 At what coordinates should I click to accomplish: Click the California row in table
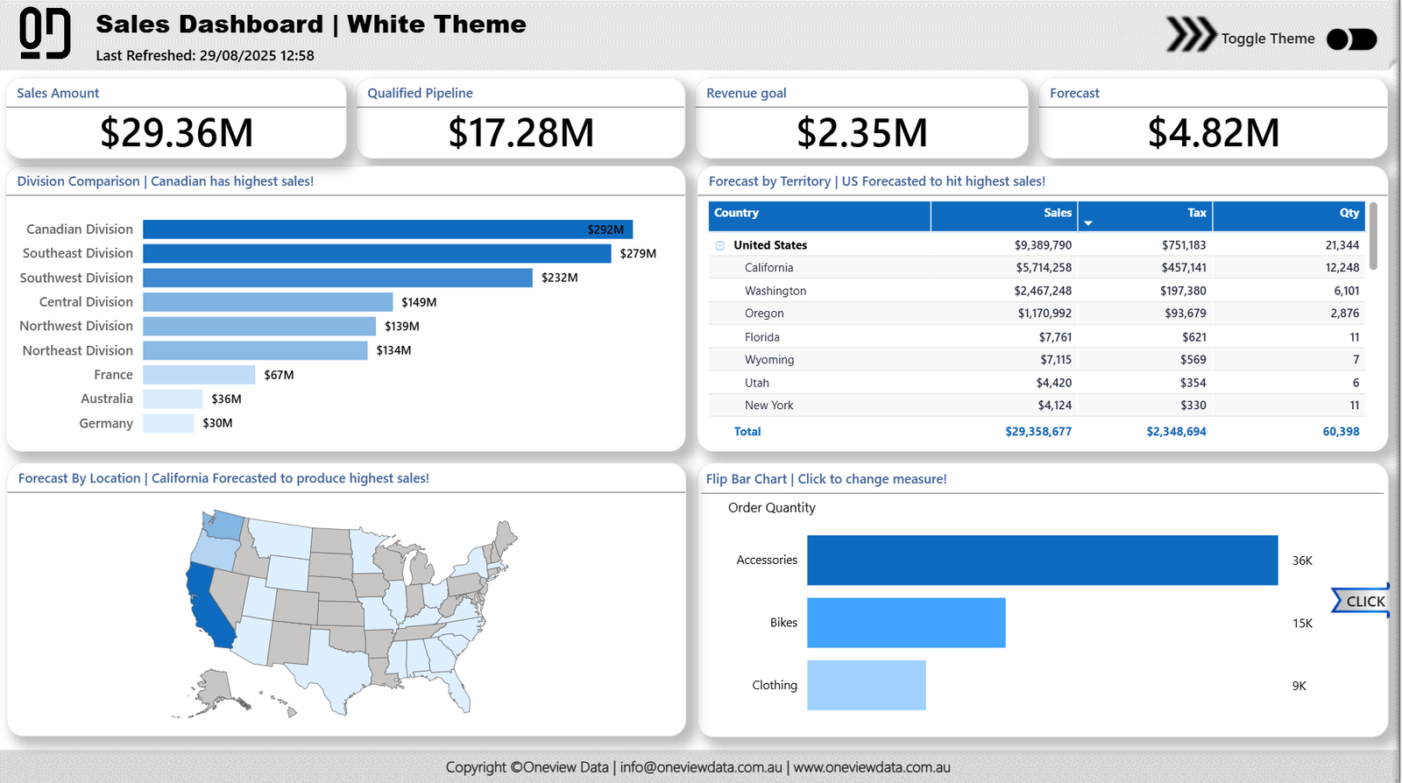click(768, 268)
